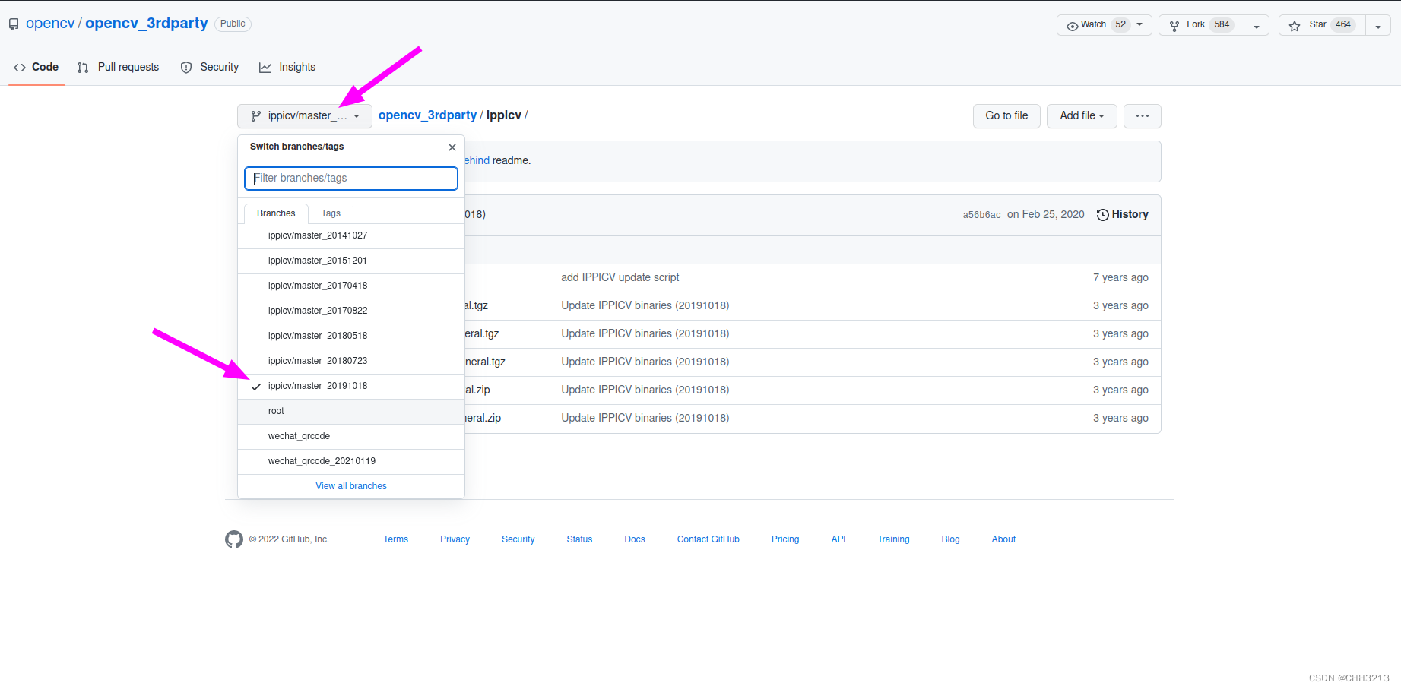Click Go to file button
Viewport: 1401px width, 689px height.
[1006, 116]
